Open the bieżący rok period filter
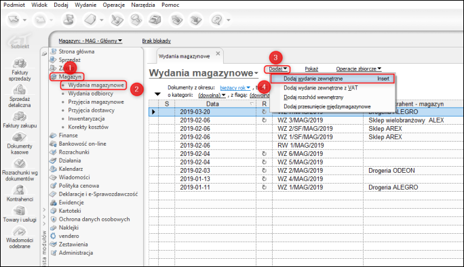Viewport: 464px width, 267px height. coord(235,88)
